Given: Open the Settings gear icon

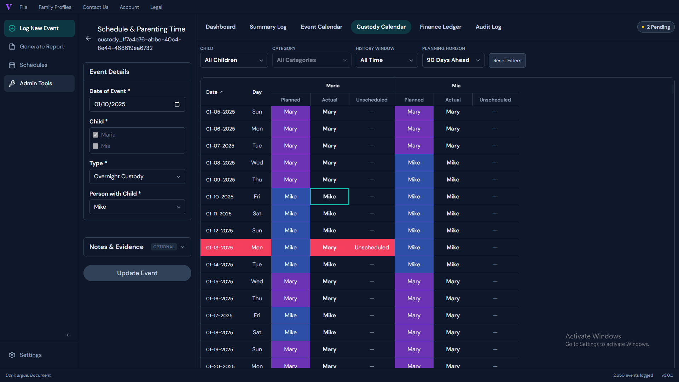Looking at the screenshot, I should (12, 355).
